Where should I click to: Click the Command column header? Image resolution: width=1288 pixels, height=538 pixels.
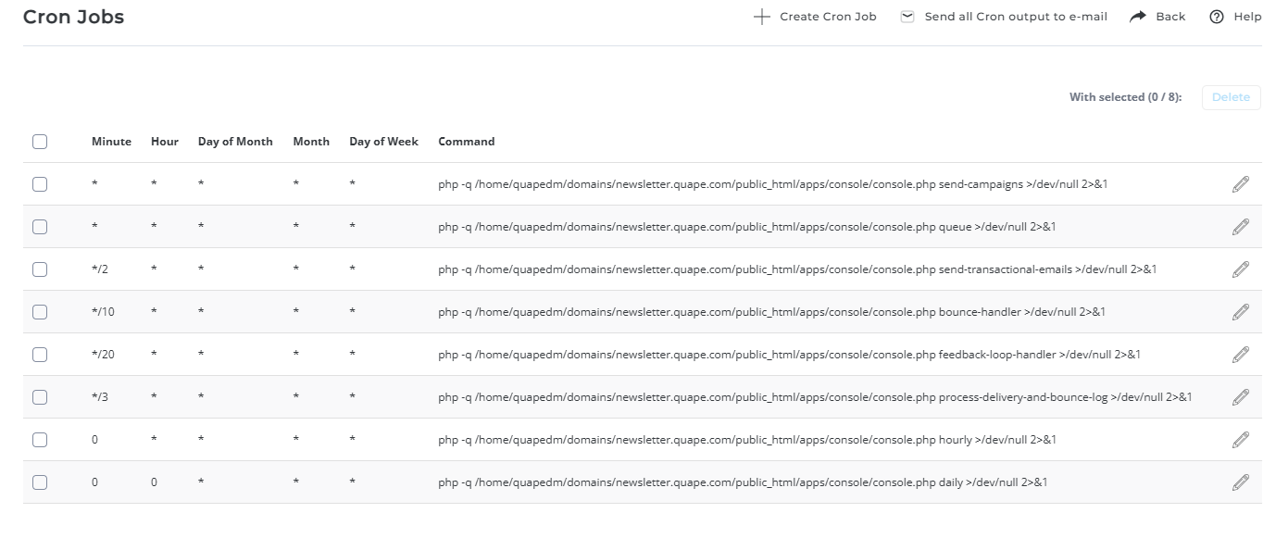[x=467, y=142]
